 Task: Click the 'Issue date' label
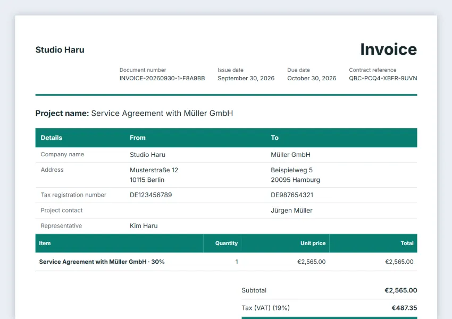(230, 70)
